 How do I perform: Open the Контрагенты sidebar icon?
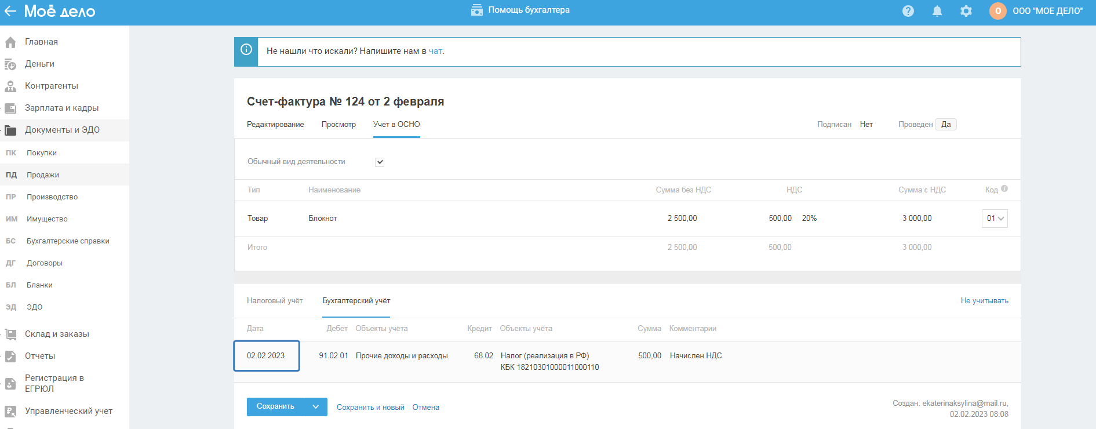(10, 86)
